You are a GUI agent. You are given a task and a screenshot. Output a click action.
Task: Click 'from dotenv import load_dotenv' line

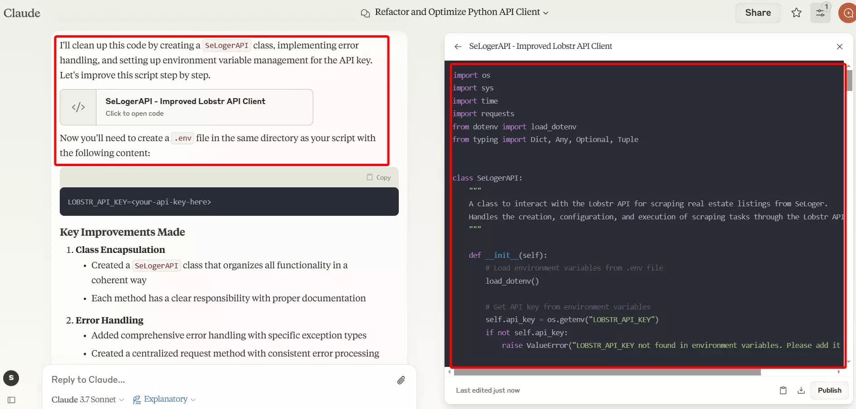coord(515,127)
